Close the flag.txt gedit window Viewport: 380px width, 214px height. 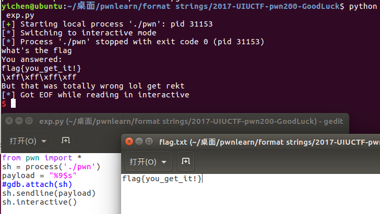(x=129, y=141)
